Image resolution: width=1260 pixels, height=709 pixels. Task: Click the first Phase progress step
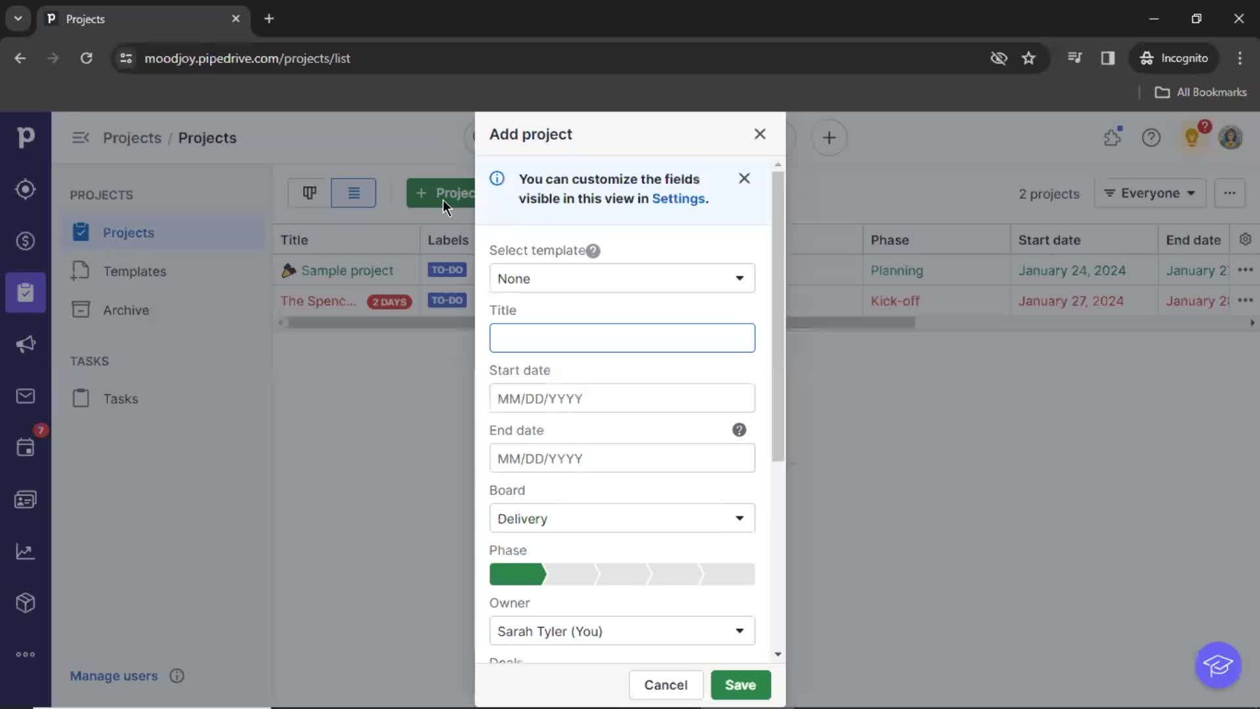point(516,573)
